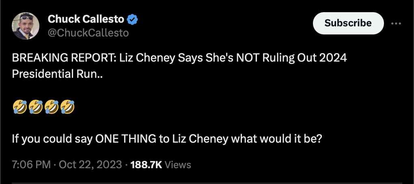414x184 pixels.
Task: Click the third laughing emoji
Action: pyautogui.click(x=52, y=107)
